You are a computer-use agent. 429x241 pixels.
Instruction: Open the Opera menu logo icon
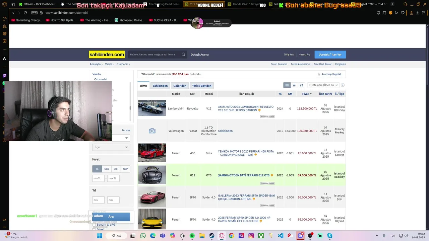tap(4, 4)
